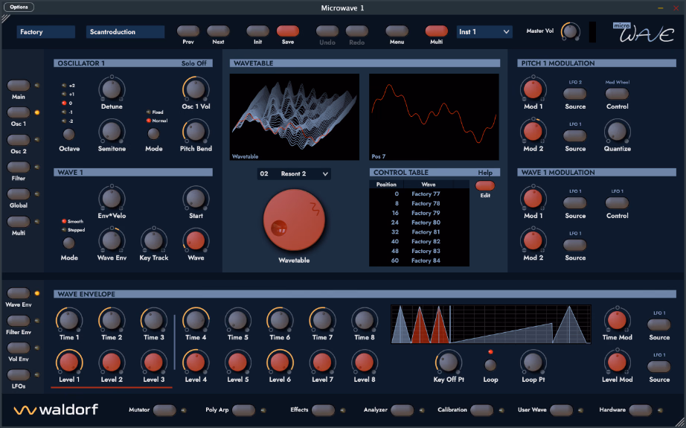686x428 pixels.
Task: Click the Time 1 knob in Wave Envelope
Action: (x=69, y=320)
